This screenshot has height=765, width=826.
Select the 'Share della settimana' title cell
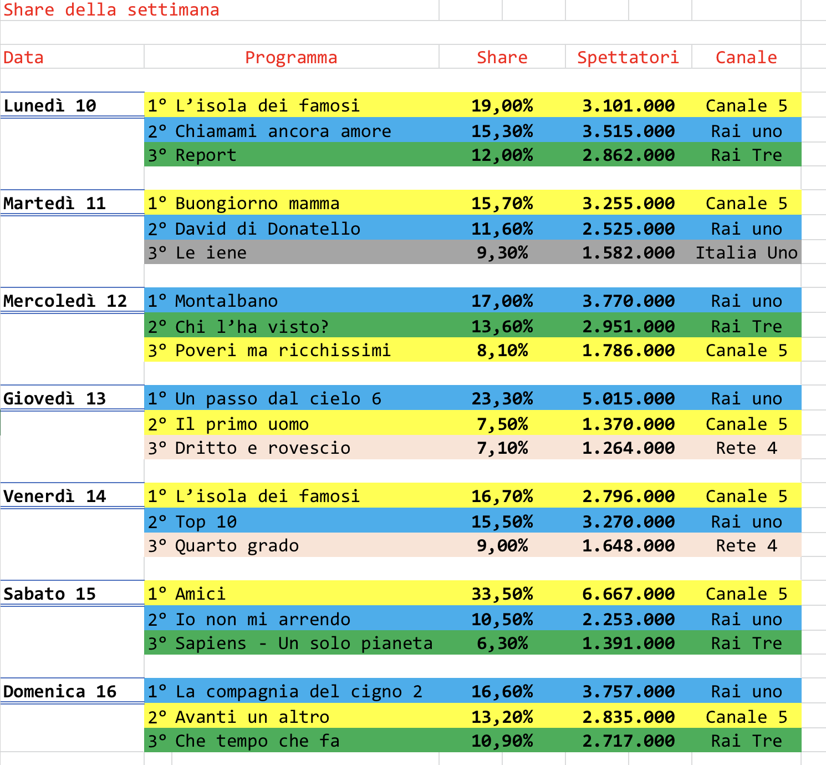(x=111, y=10)
